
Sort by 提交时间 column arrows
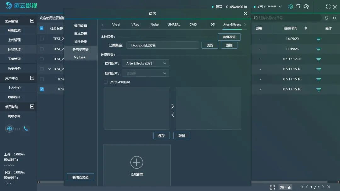pos(306,28)
